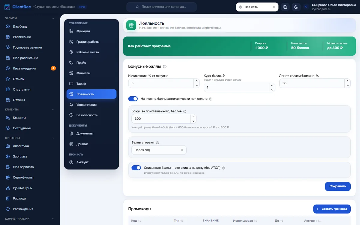Open Функции in the management menu

tap(91, 31)
